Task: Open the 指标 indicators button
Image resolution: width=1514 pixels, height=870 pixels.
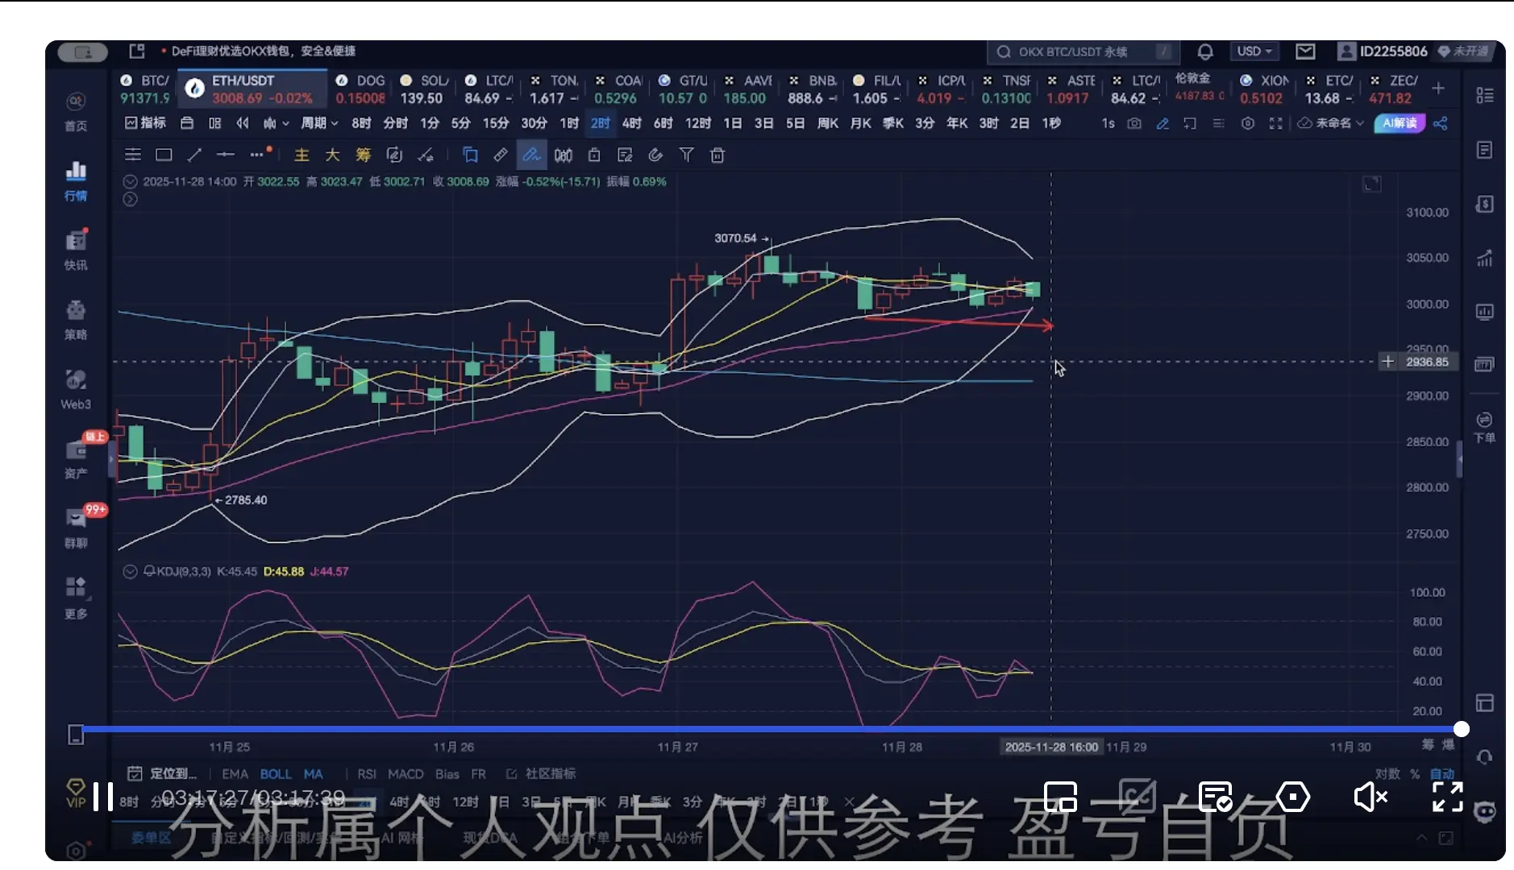Action: click(145, 123)
